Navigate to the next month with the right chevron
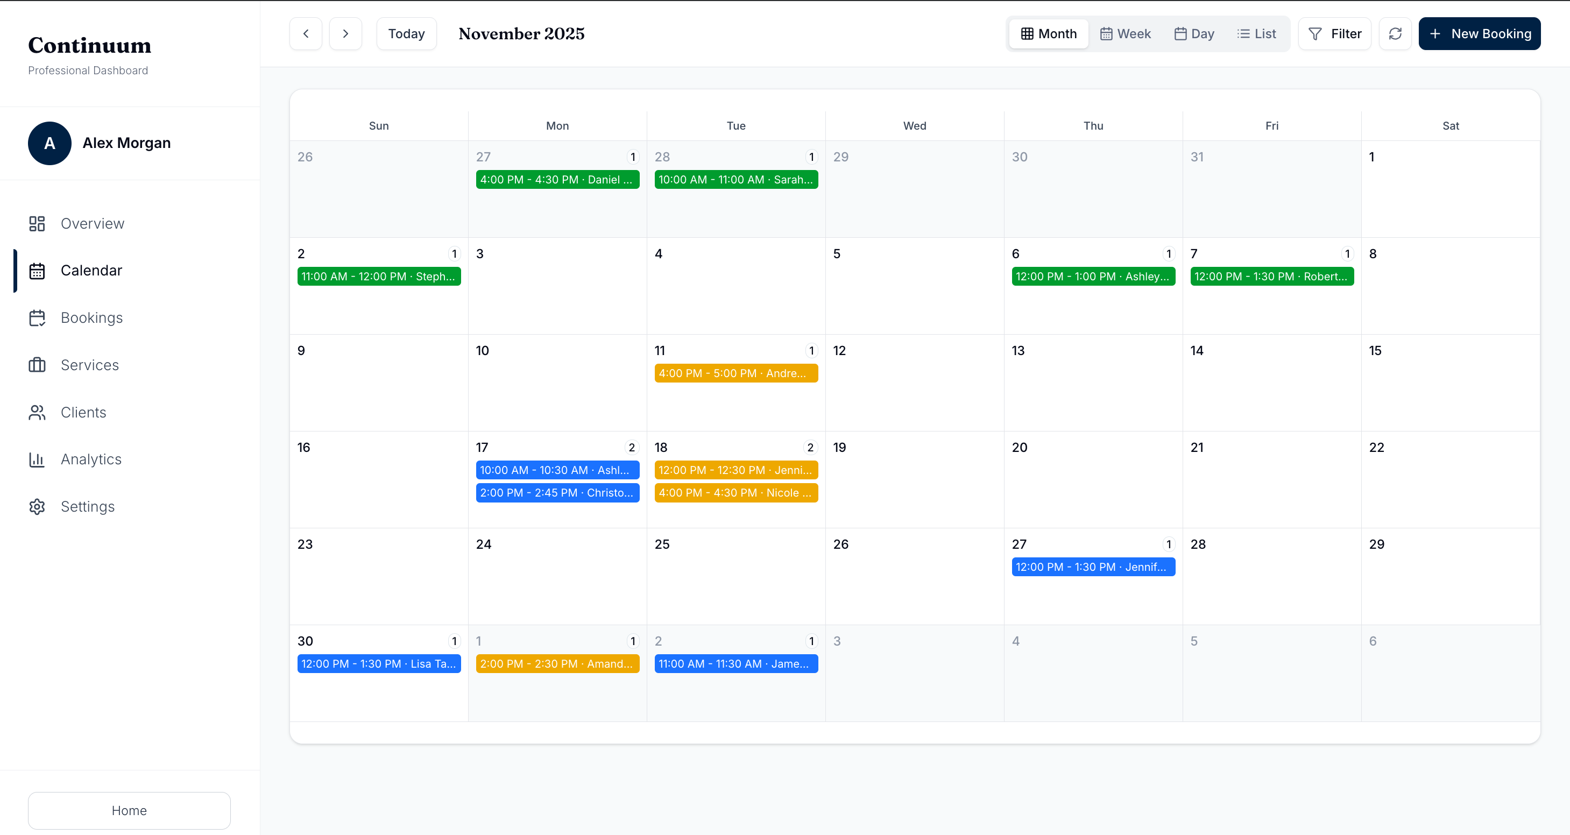 (x=345, y=33)
